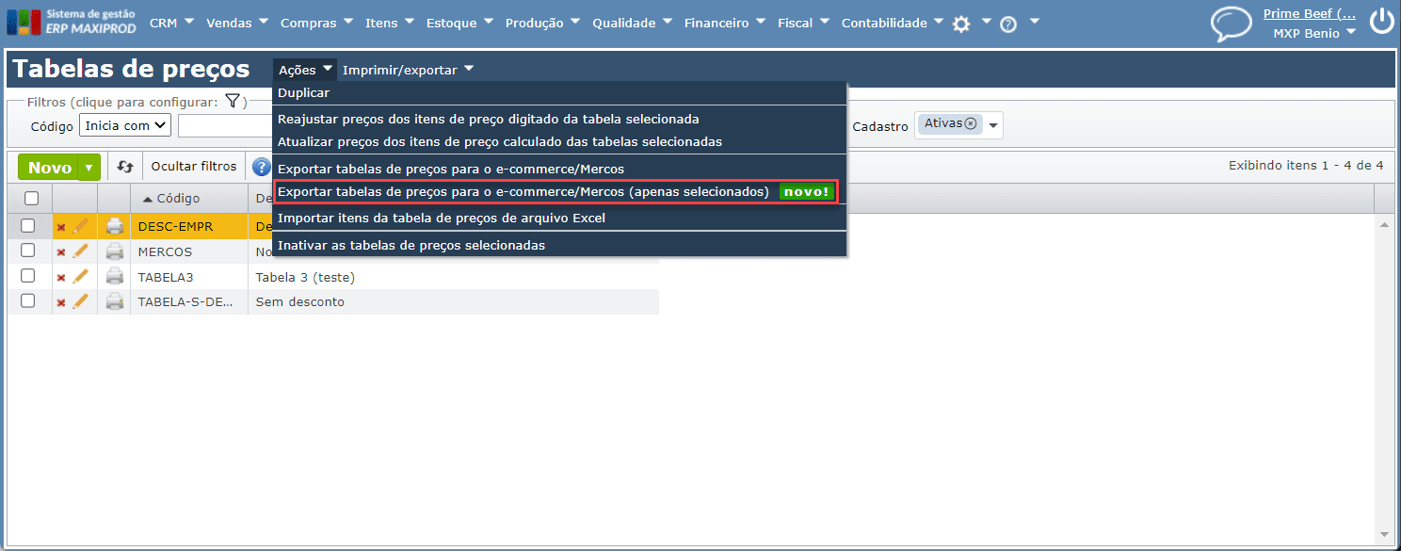The width and height of the screenshot is (1401, 551).
Task: Edit the TABELA-S-DE row with pencil
Action: coord(81,301)
